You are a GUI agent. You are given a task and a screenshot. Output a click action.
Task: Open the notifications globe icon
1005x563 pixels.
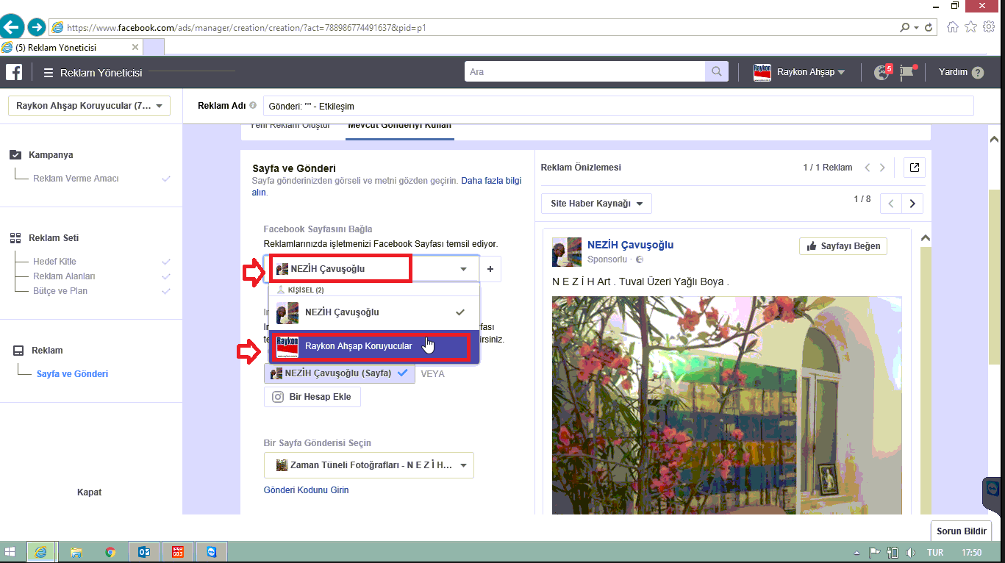pos(881,72)
